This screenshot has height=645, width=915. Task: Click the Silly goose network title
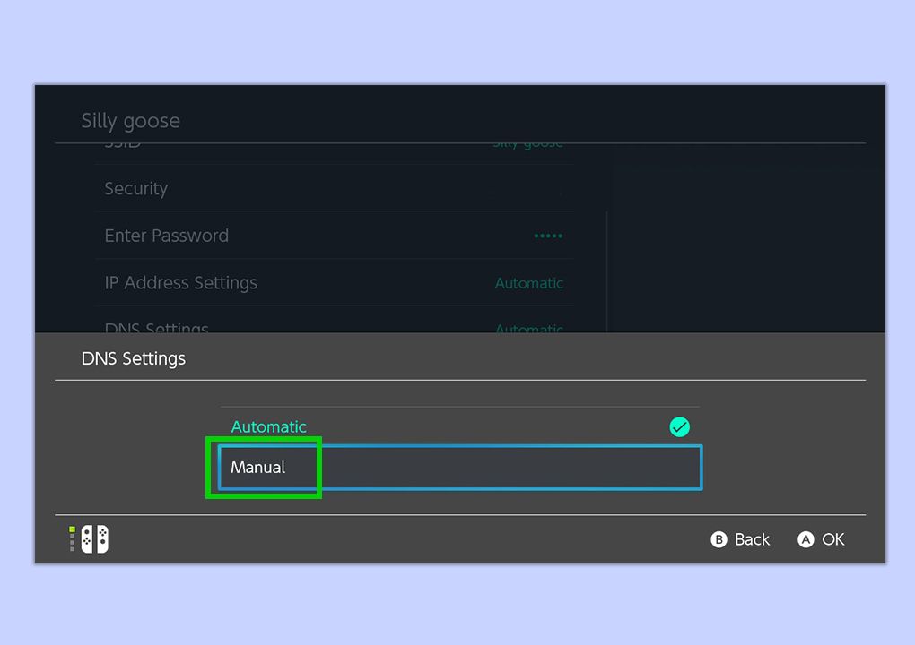click(130, 120)
